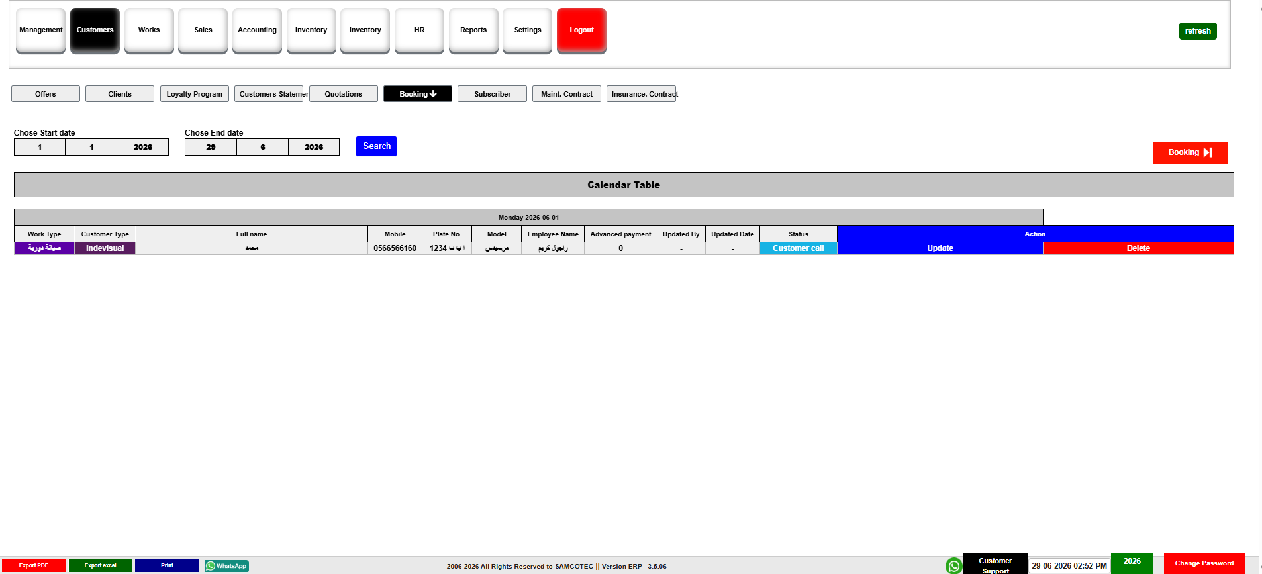1262x574 pixels.
Task: Select the end date month field 6
Action: click(x=263, y=147)
